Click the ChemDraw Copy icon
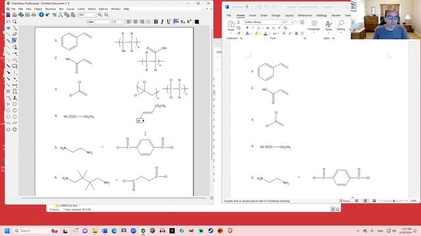The width and height of the screenshot is (421, 236). click(x=67, y=14)
